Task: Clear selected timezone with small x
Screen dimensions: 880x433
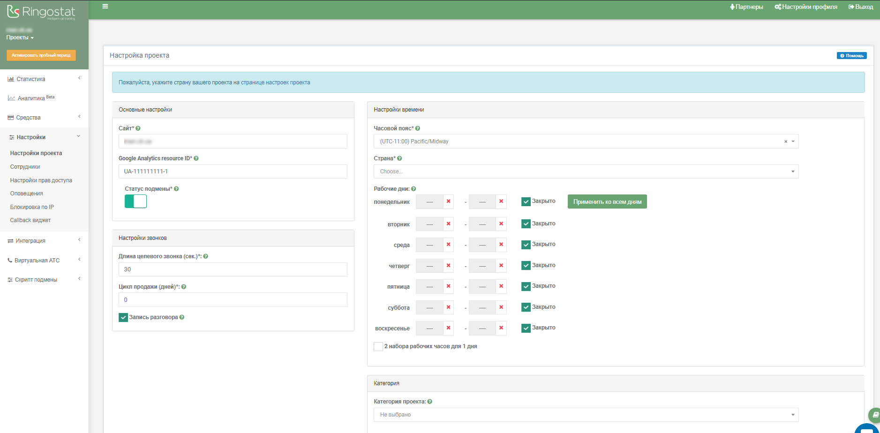Action: pos(786,142)
